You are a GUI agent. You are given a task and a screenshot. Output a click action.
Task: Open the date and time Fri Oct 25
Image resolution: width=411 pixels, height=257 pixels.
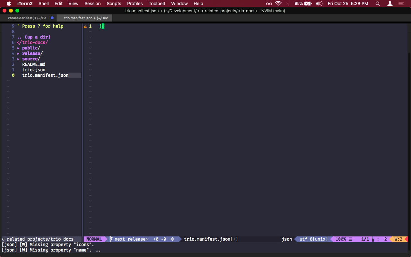click(348, 4)
